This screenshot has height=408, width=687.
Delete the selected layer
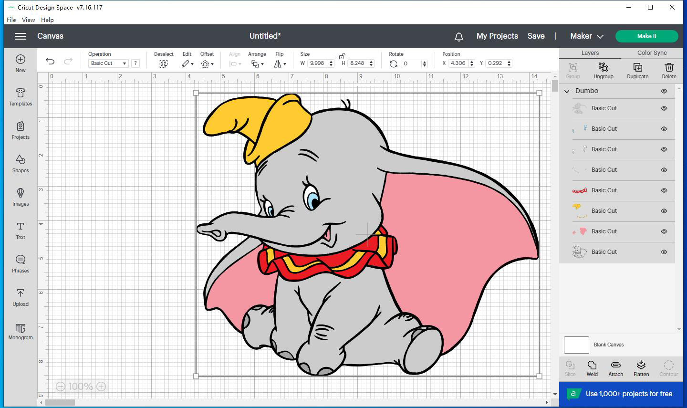[x=669, y=71]
